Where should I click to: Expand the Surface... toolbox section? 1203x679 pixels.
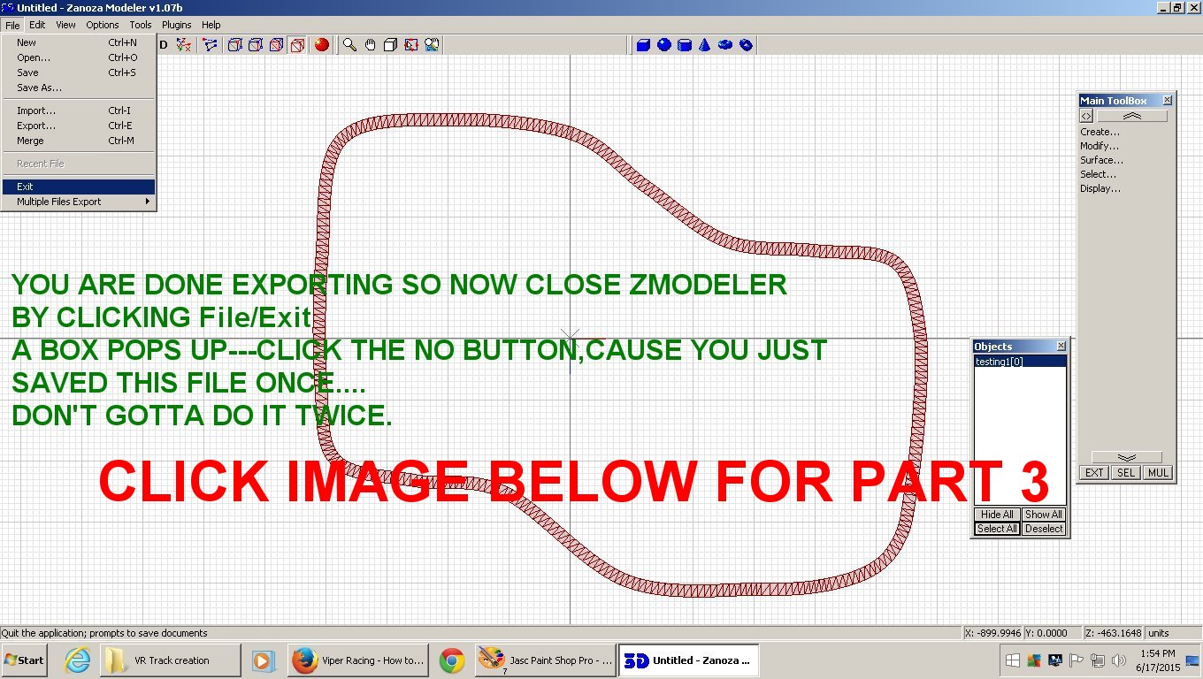1101,160
